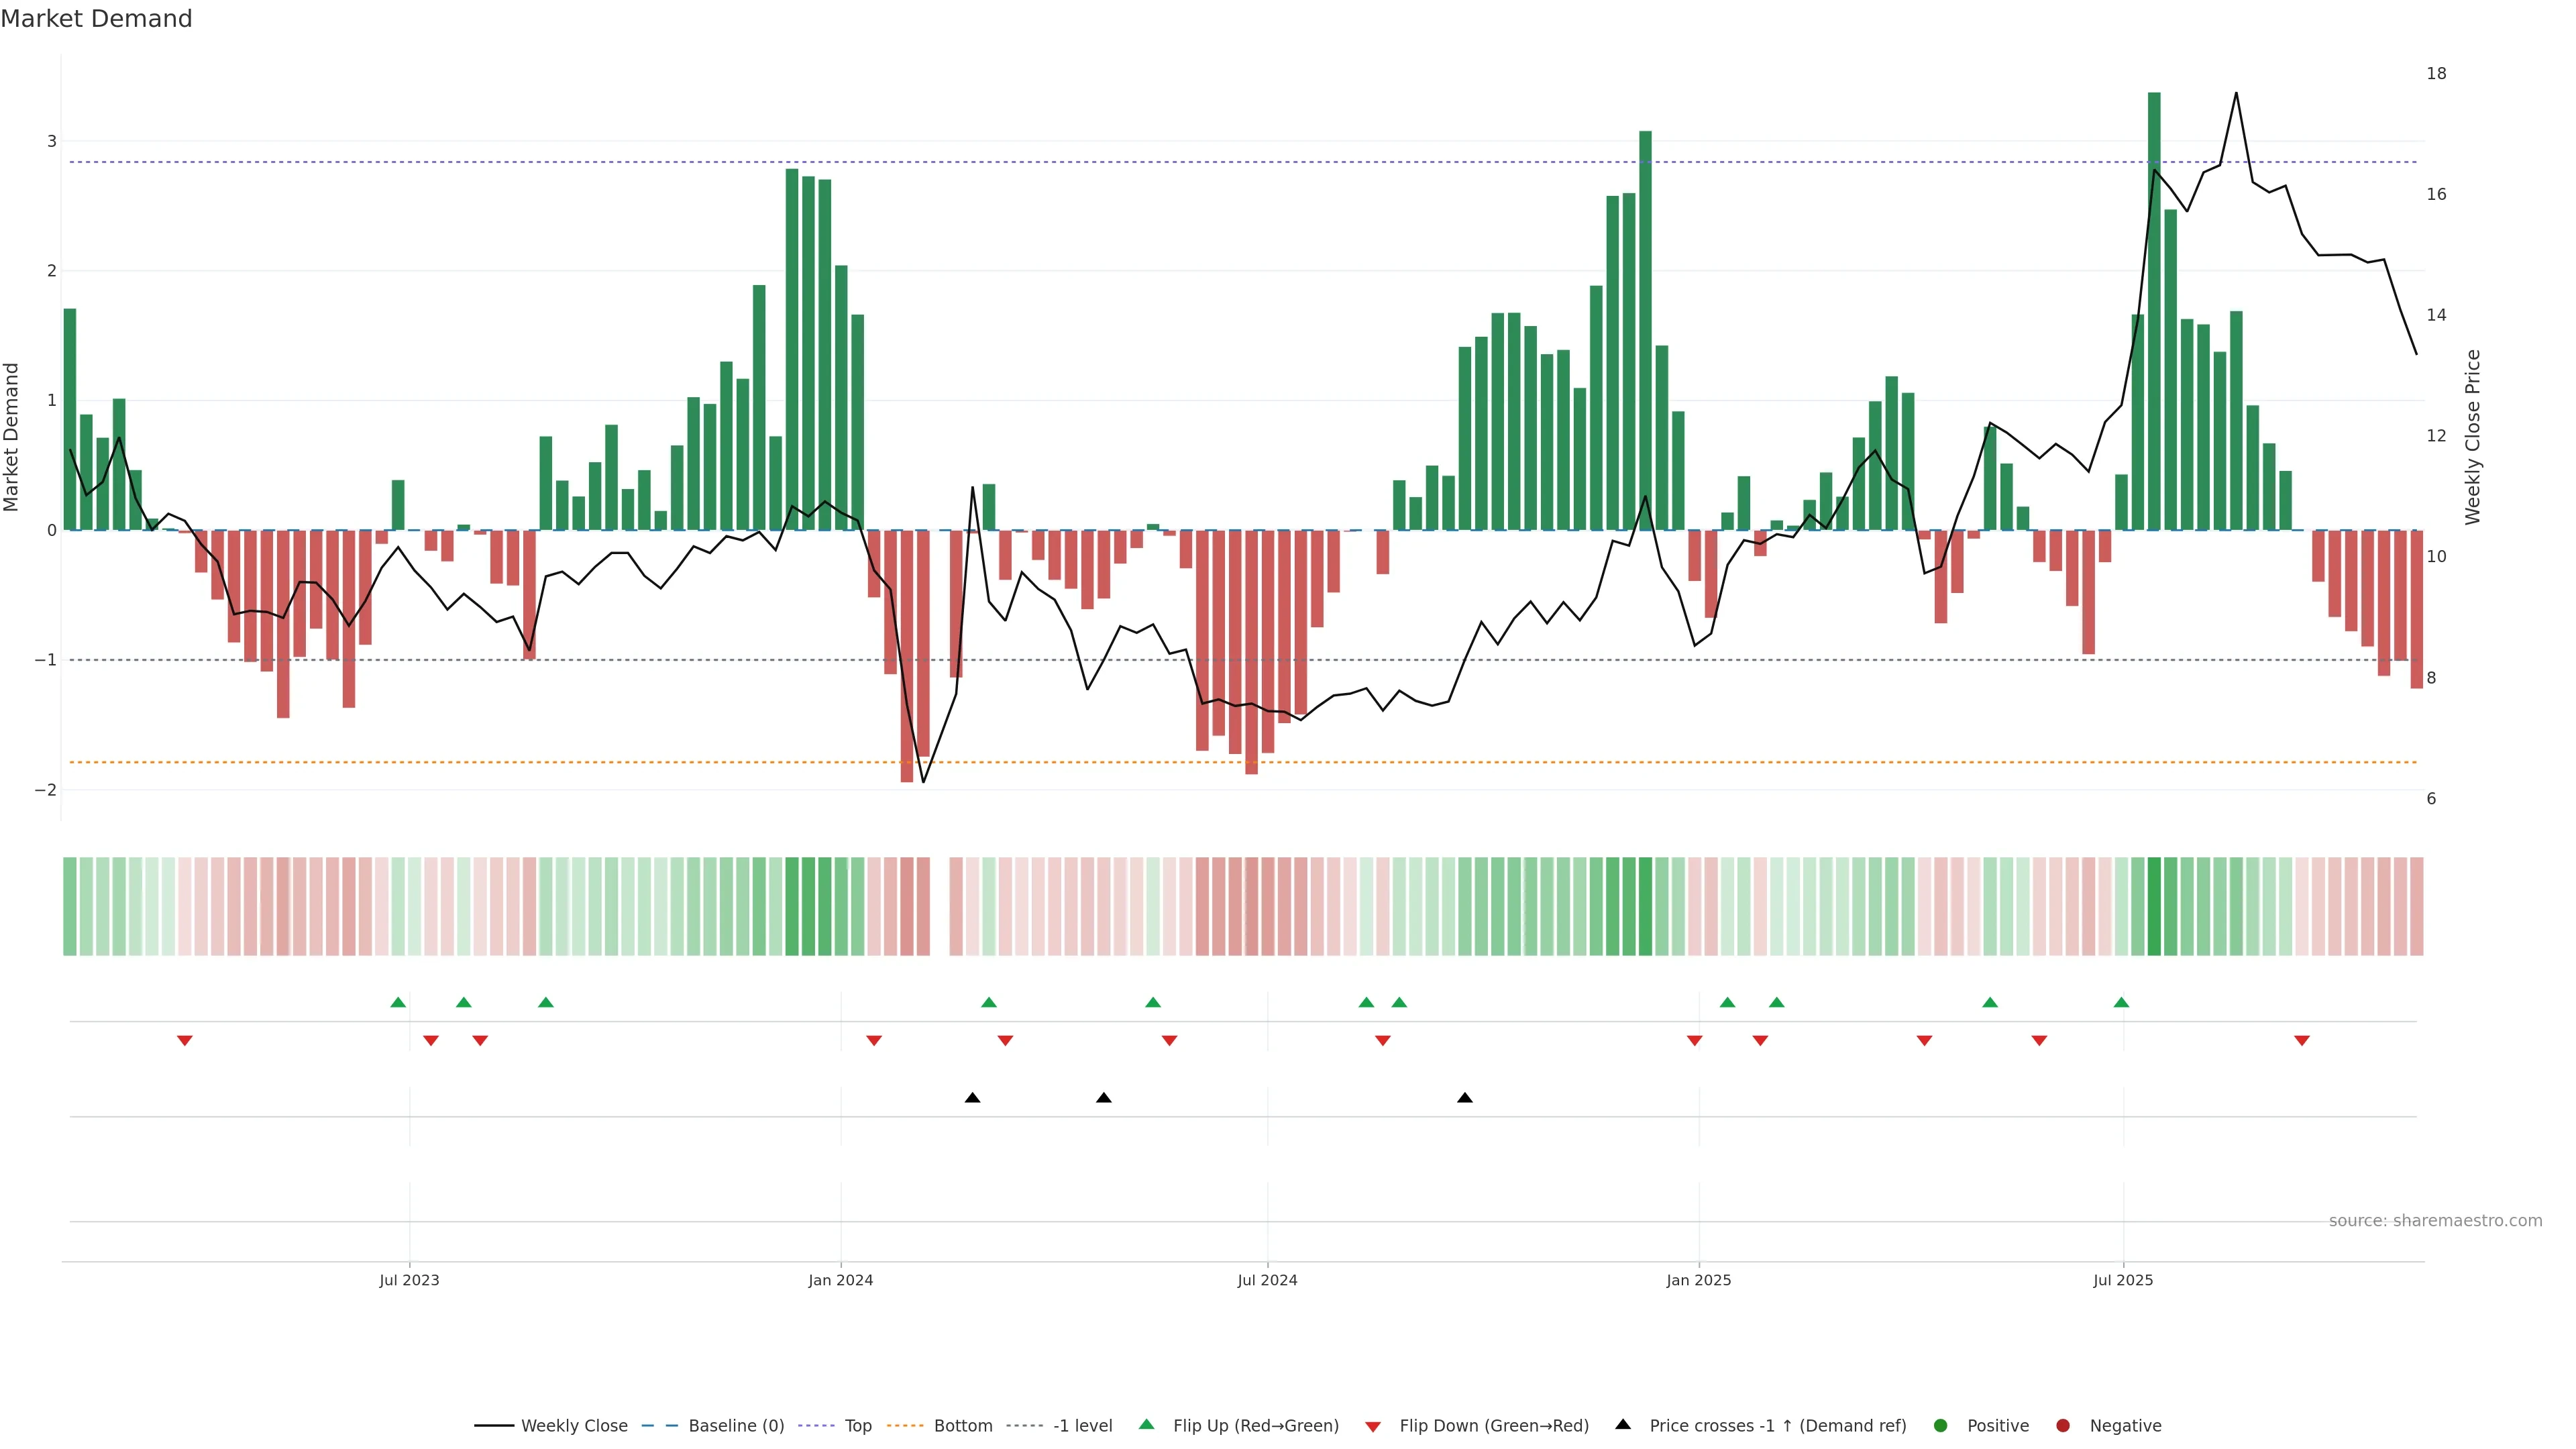Image resolution: width=2576 pixels, height=1449 pixels.
Task: Click the Market Demand chart title
Action: coord(96,19)
